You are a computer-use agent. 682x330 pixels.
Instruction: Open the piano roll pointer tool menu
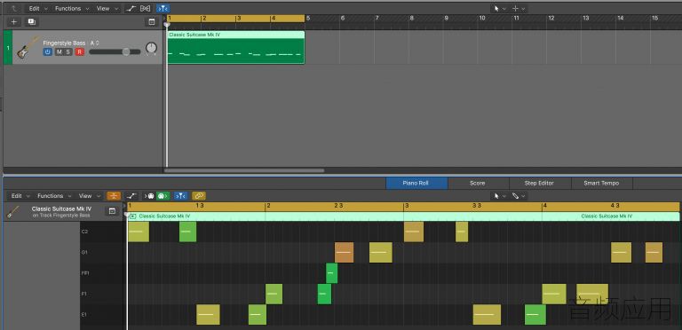pyautogui.click(x=499, y=196)
